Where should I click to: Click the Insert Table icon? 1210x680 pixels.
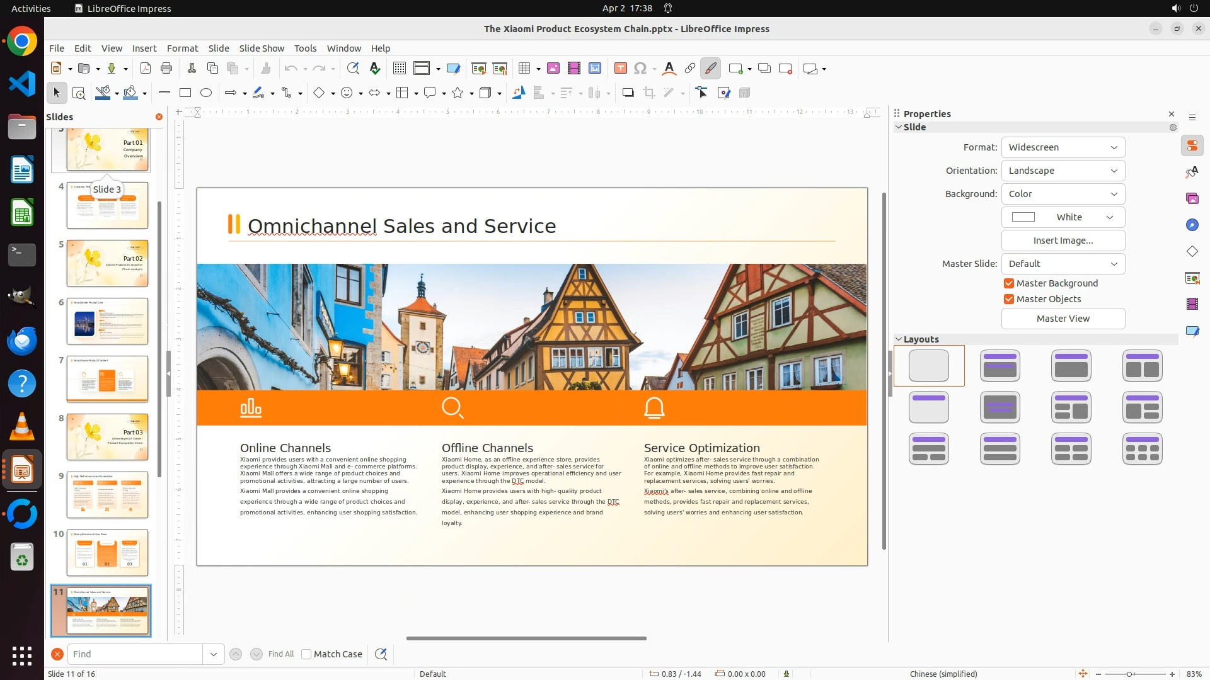tap(524, 68)
